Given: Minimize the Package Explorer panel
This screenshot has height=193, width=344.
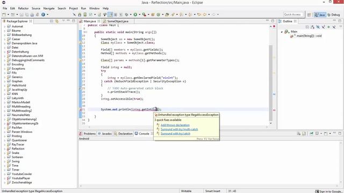Looking at the screenshot, I should tap(68, 20).
